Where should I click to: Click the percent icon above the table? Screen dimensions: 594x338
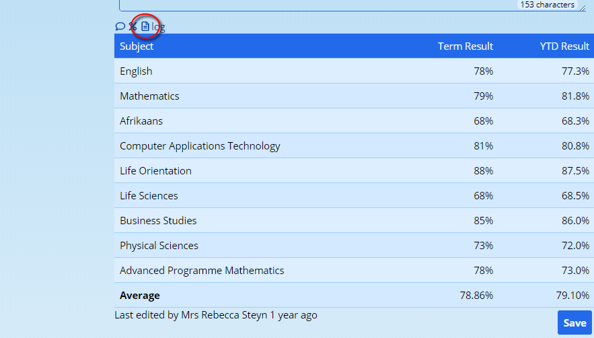tap(133, 27)
